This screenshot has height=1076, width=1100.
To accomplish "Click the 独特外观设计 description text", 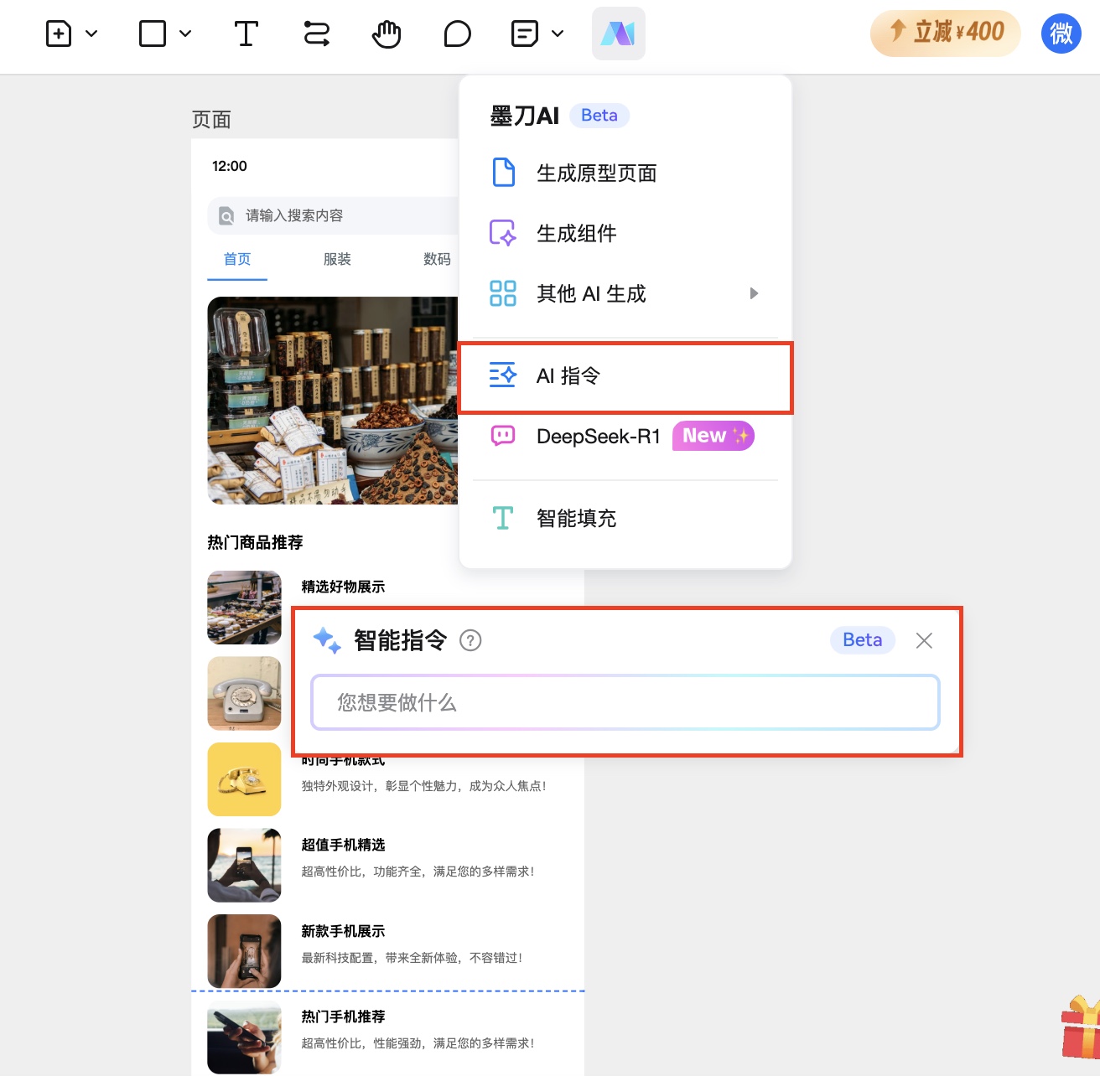I will point(424,786).
